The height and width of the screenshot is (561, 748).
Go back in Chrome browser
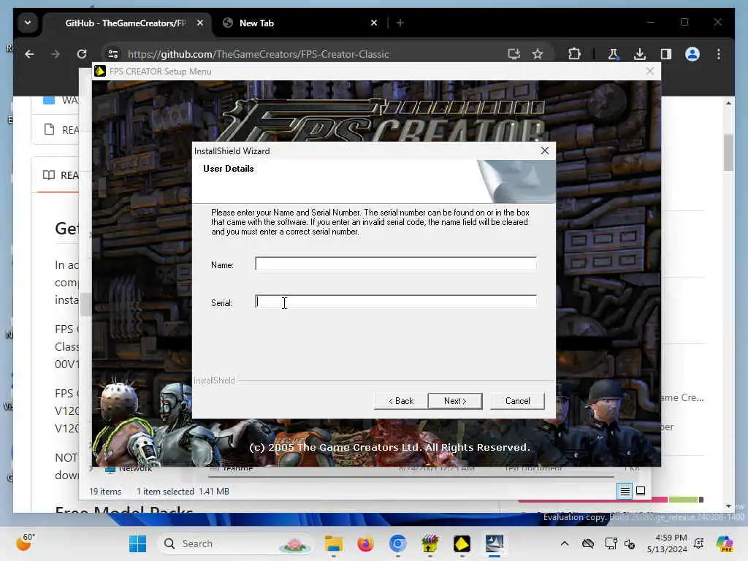click(29, 54)
